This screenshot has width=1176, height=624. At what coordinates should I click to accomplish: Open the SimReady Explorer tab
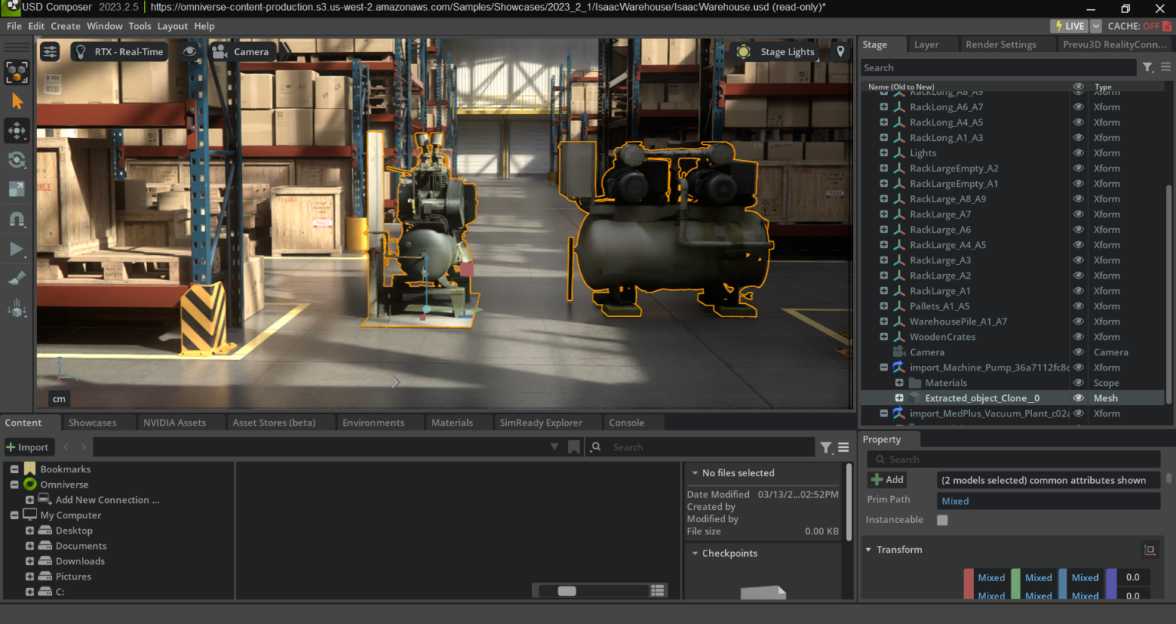pos(541,422)
